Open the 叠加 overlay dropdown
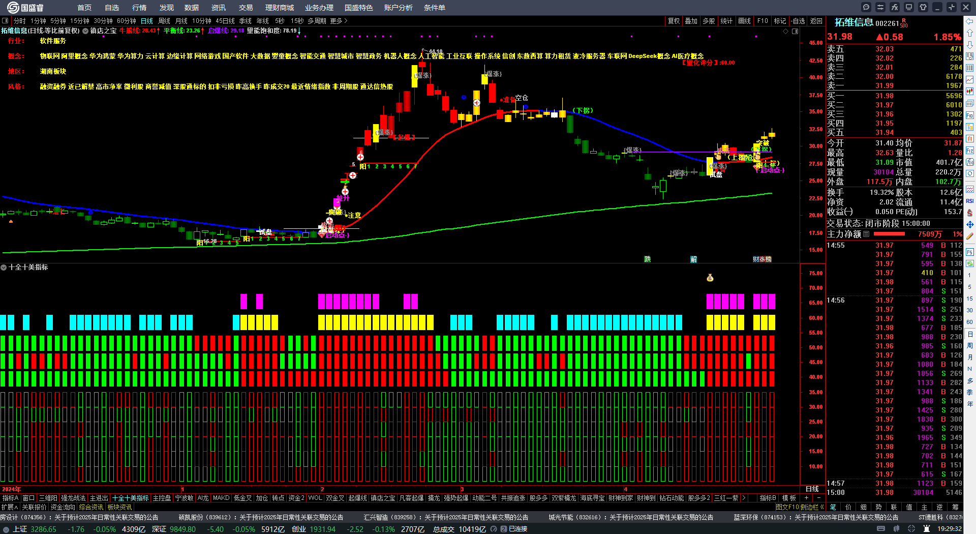 pos(691,21)
